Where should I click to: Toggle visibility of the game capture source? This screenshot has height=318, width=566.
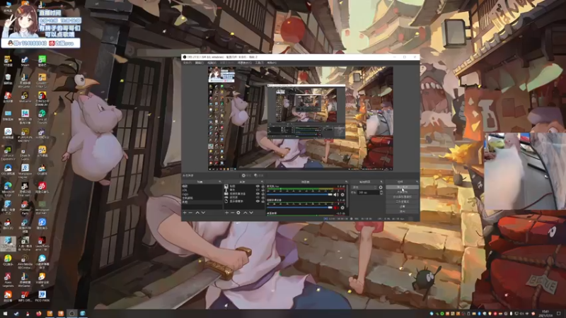coord(258,197)
